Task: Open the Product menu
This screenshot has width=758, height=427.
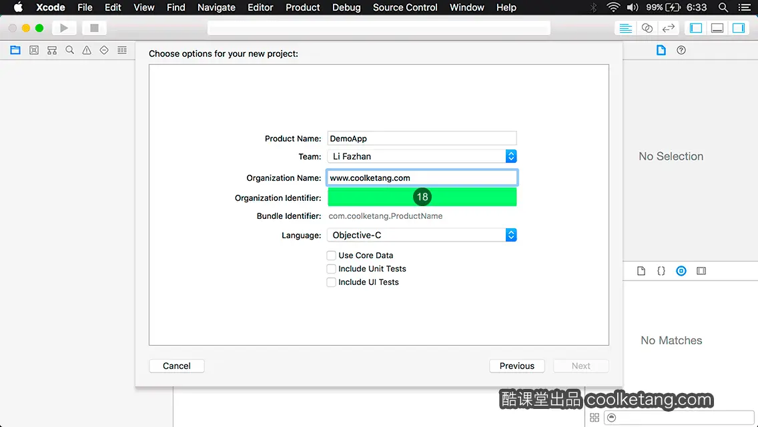Action: 303,7
